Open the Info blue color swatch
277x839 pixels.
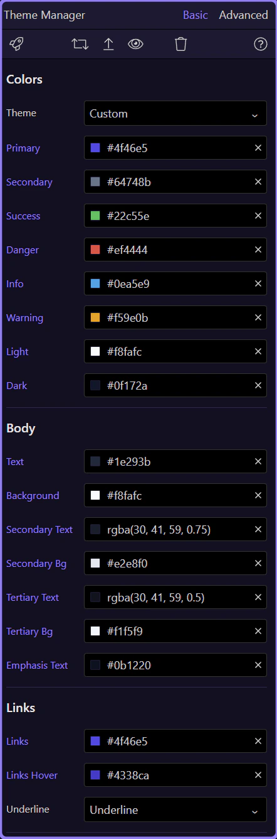(95, 283)
